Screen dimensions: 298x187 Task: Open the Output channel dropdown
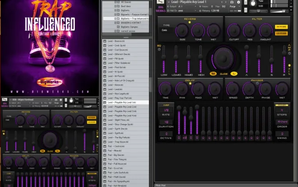pyautogui.click(x=182, y=6)
